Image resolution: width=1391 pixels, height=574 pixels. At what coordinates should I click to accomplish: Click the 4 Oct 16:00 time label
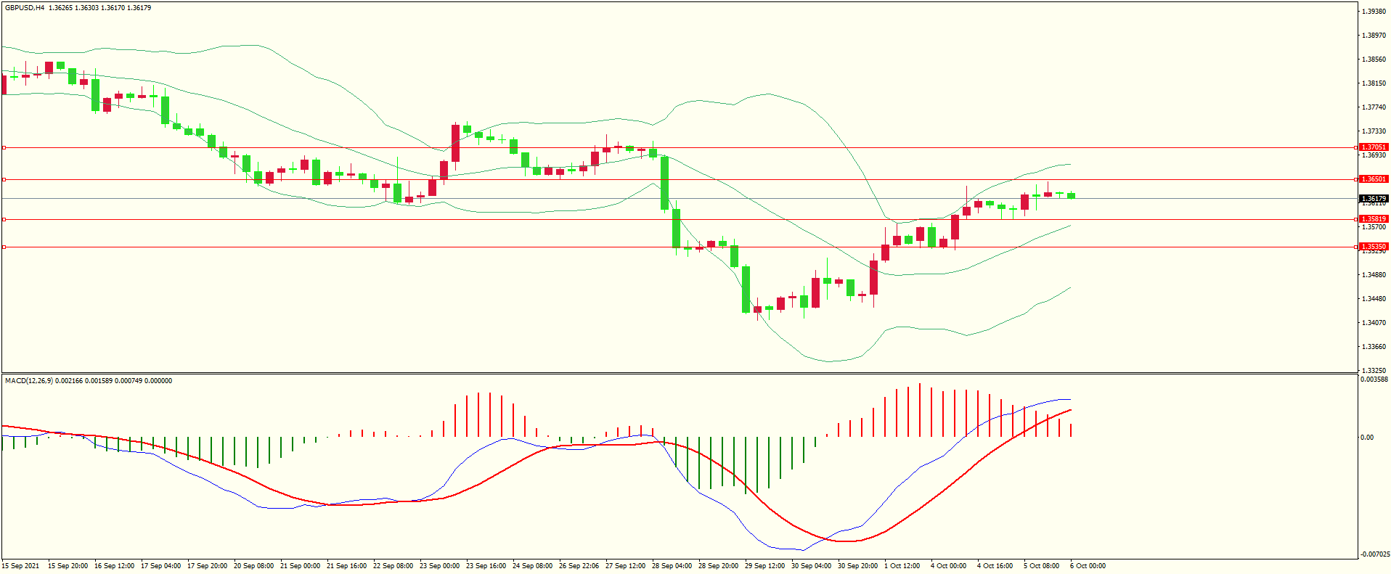pos(995,566)
